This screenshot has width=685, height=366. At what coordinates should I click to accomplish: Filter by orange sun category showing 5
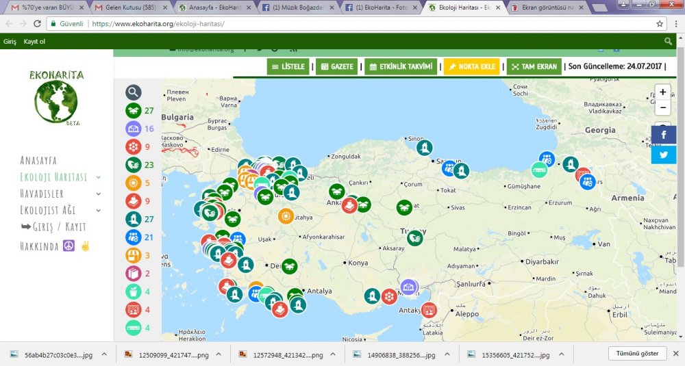point(134,183)
